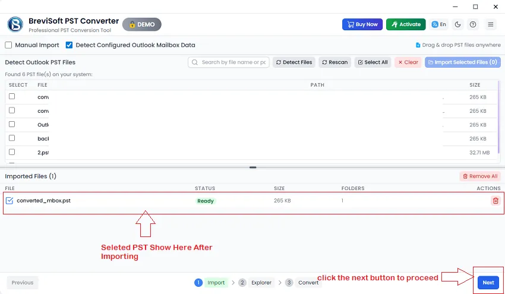Tick checkbox in the first conv row
The width and height of the screenshot is (505, 294).
coord(12,96)
